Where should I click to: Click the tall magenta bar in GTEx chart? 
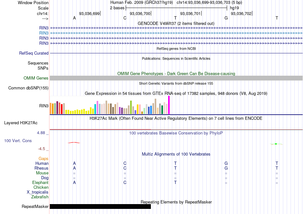point(169,105)
